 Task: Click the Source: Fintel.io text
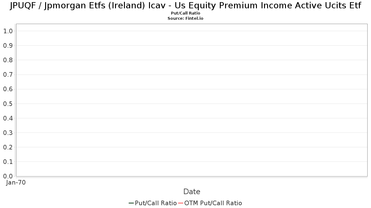click(x=185, y=18)
